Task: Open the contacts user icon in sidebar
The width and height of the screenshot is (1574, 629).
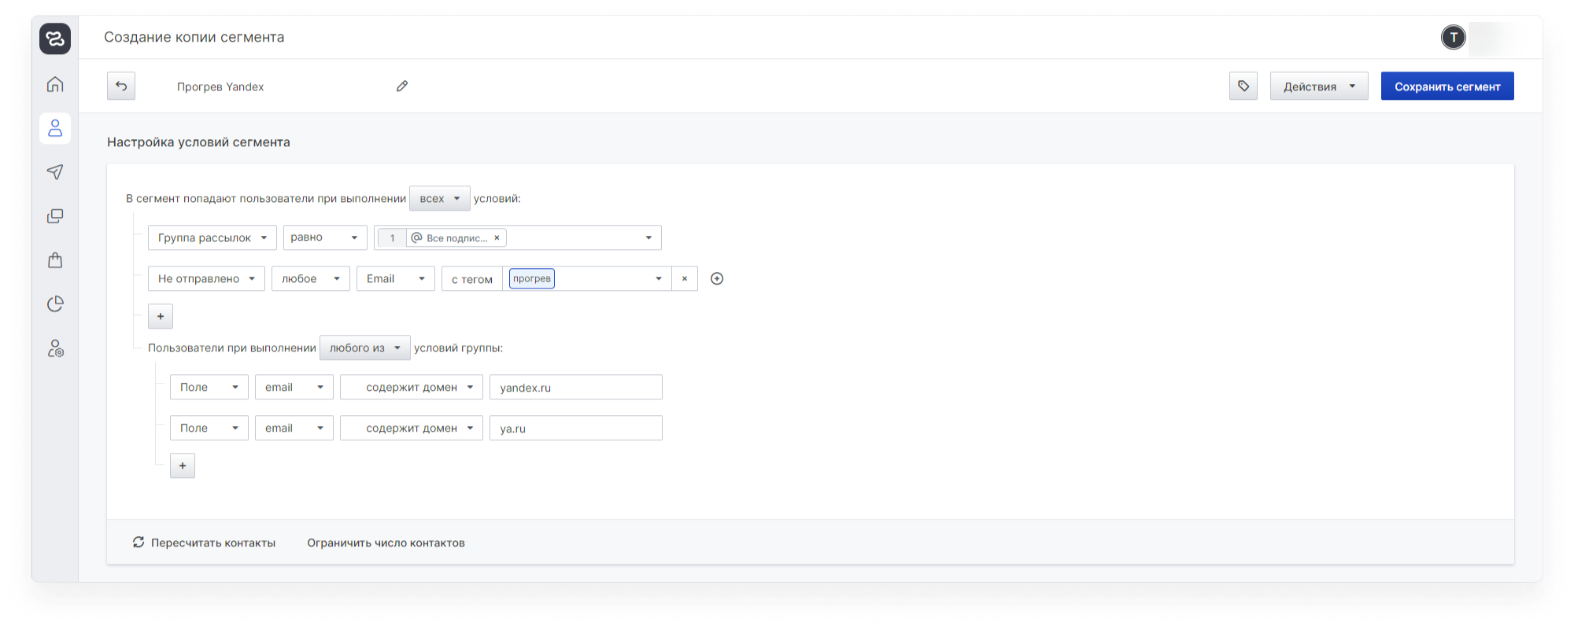Action: click(x=55, y=128)
